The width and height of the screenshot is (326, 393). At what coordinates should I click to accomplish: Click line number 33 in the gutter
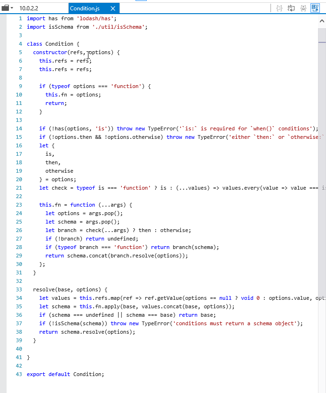click(19, 289)
